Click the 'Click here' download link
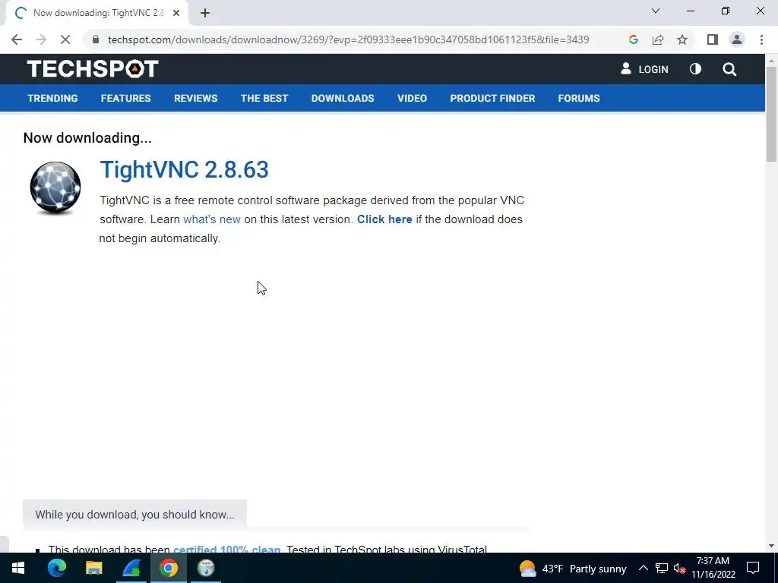 click(384, 219)
